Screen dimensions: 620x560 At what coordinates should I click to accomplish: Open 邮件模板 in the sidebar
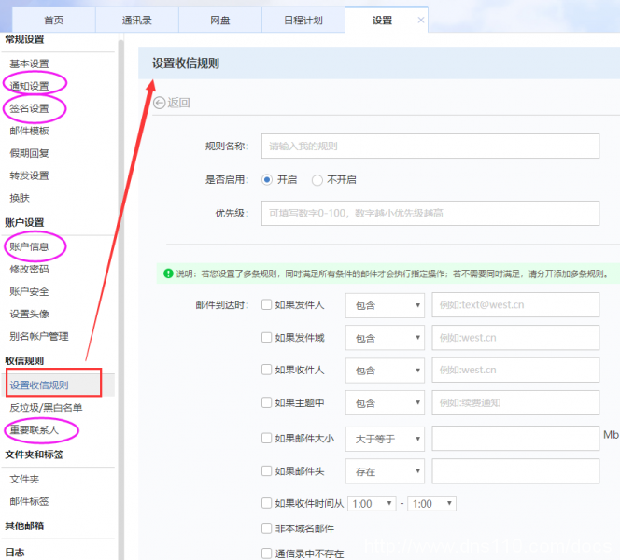point(29,131)
